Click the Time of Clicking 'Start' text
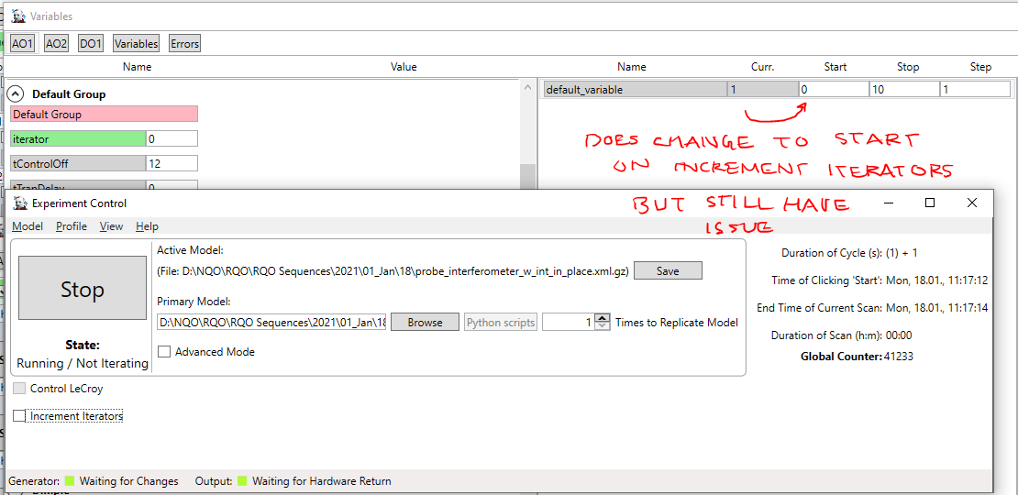Image resolution: width=1018 pixels, height=495 pixels. 880,280
